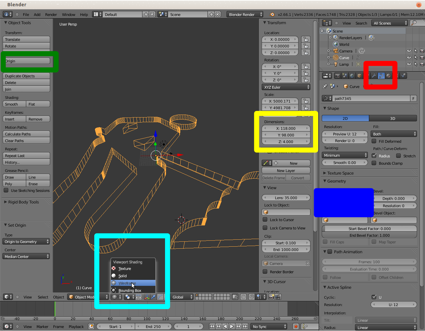Click the pin icon in properties

(325, 86)
